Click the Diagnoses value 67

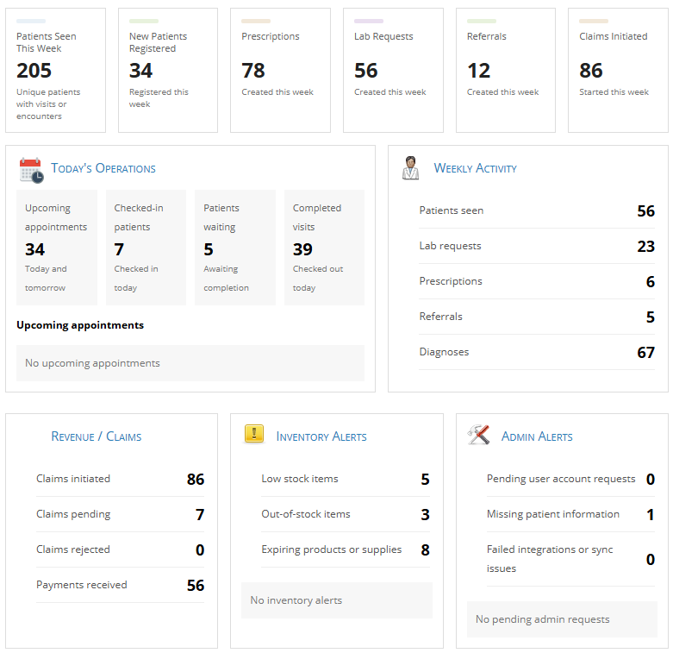646,353
